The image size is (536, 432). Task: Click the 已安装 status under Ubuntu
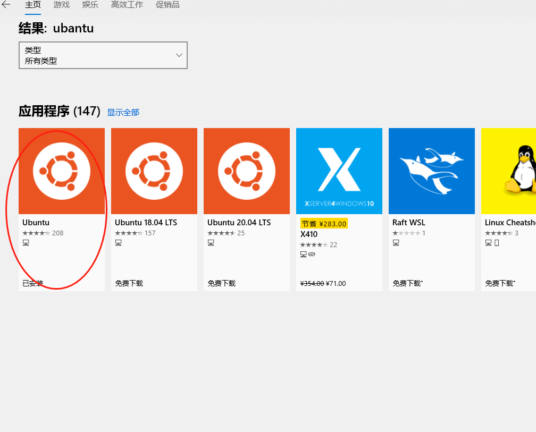pos(33,283)
